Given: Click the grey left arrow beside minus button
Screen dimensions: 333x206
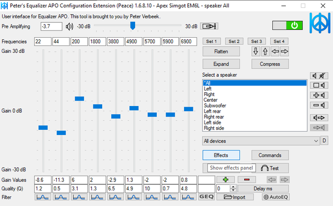Looking at the screenshot, I should tap(272, 180).
